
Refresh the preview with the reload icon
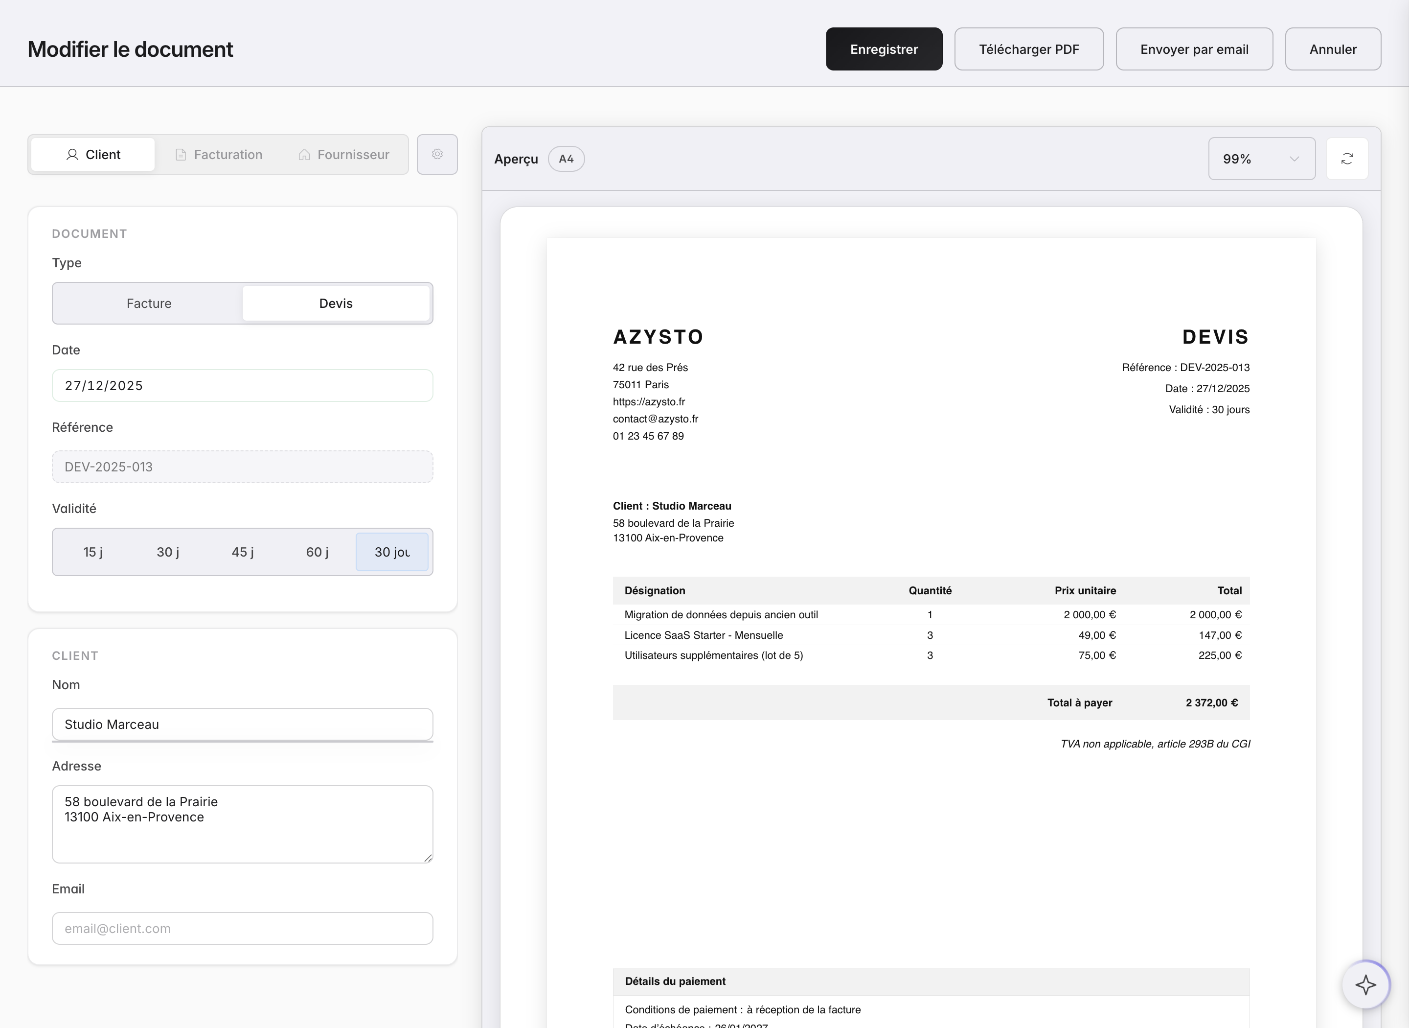click(x=1347, y=159)
